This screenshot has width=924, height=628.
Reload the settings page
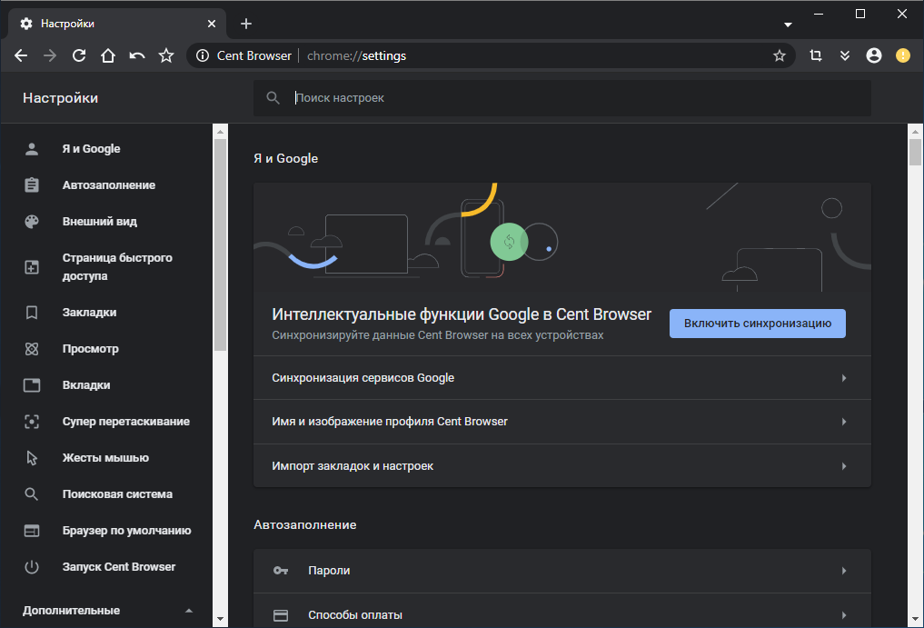(79, 55)
